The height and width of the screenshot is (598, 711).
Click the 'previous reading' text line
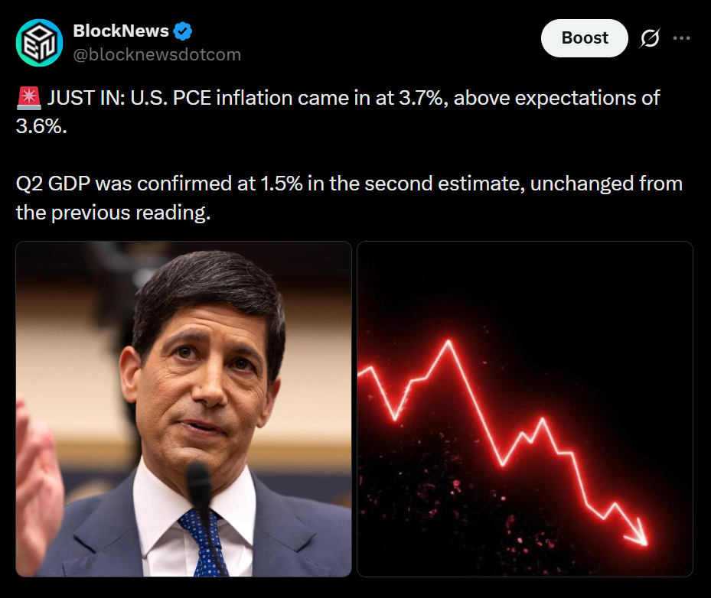click(113, 213)
